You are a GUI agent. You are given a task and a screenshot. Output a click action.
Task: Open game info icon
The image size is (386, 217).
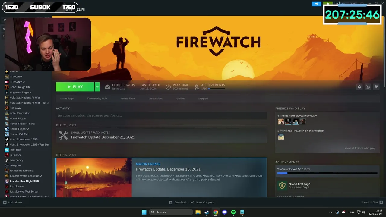[x=368, y=87]
